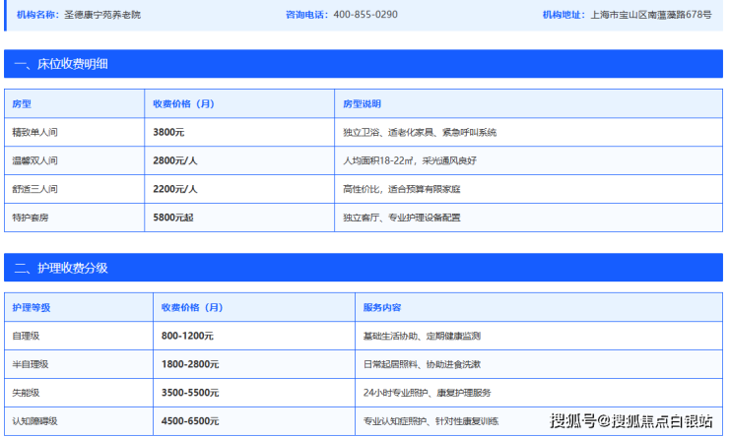Click the address 上海市宝山区南蕴藻路678号
The image size is (729, 437).
point(651,15)
